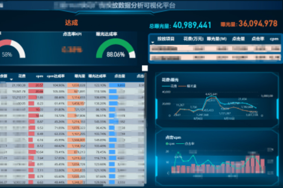Image resolution: width=283 pixels, height=188 pixels.
Task: Click the 总曝光量 value 40,989,441
Action: [192, 25]
